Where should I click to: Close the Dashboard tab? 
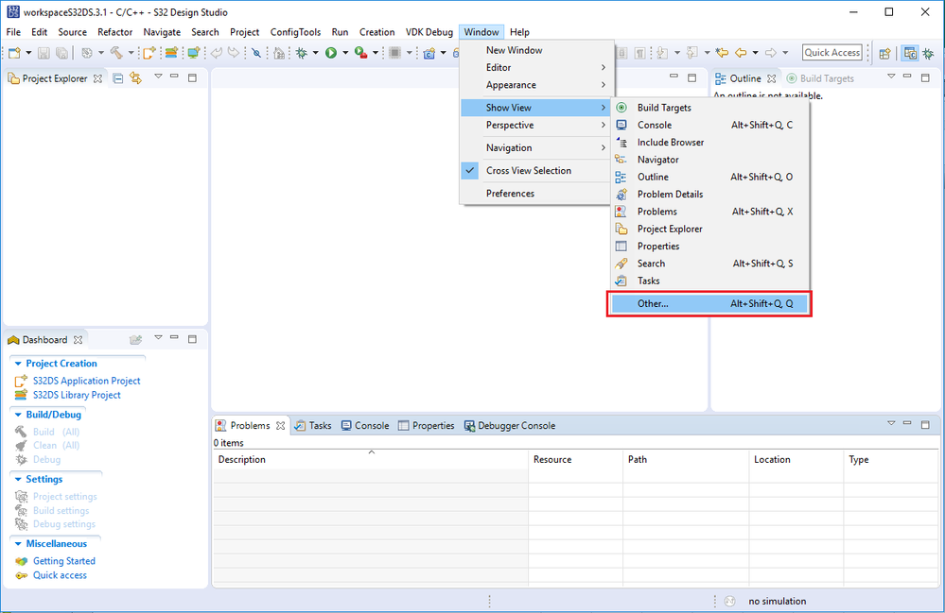78,340
